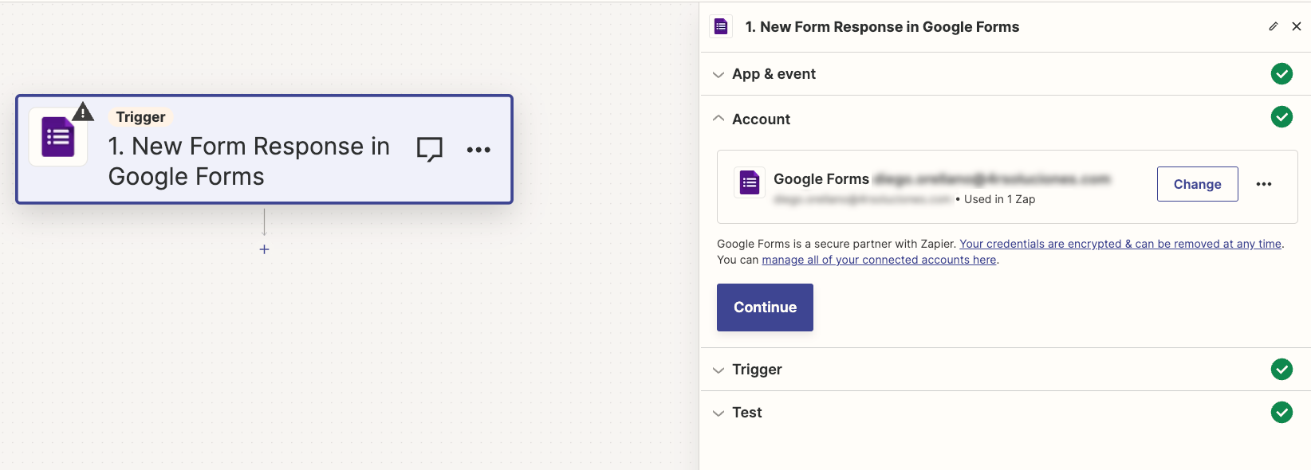The height and width of the screenshot is (470, 1311).
Task: Open three-dot menu on trigger card
Action: (478, 150)
